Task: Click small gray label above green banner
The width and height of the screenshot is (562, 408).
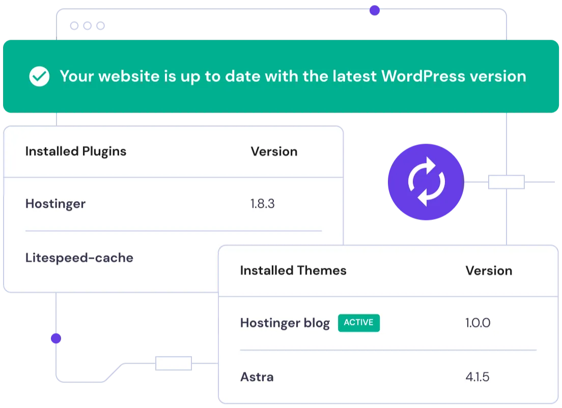Action: point(88,26)
